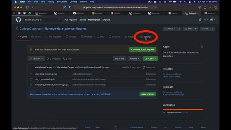Switch to the main.py browser tab
The height and width of the screenshot is (130, 231).
173,13
